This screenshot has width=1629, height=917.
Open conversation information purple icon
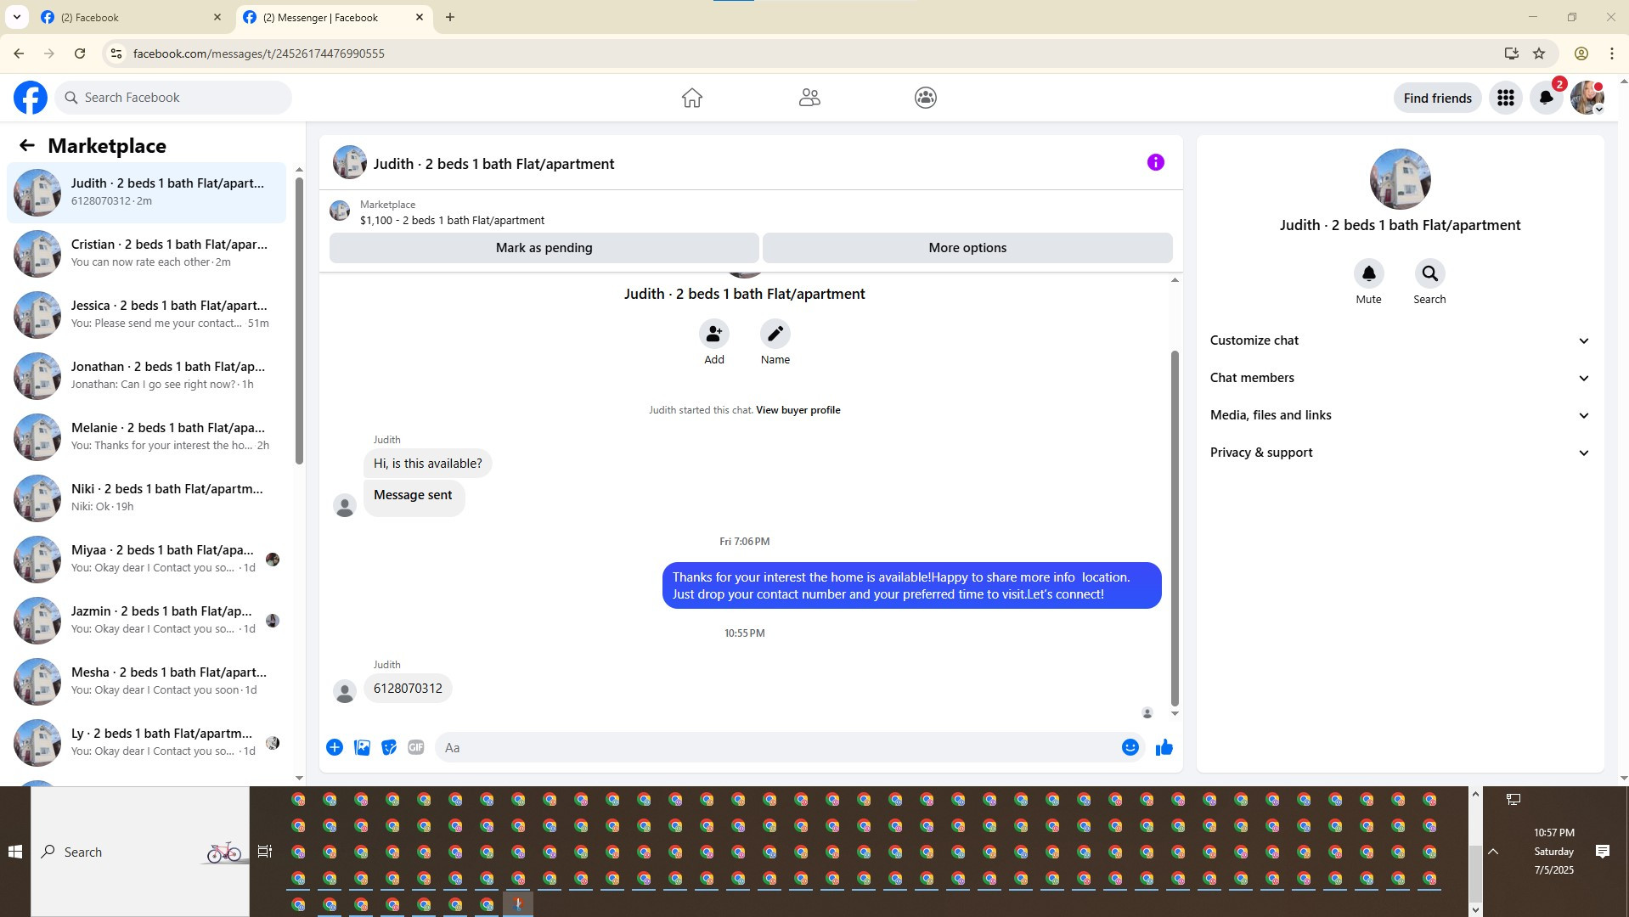[x=1155, y=162]
